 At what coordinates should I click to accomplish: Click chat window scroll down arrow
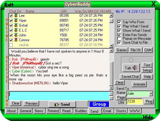(111, 88)
